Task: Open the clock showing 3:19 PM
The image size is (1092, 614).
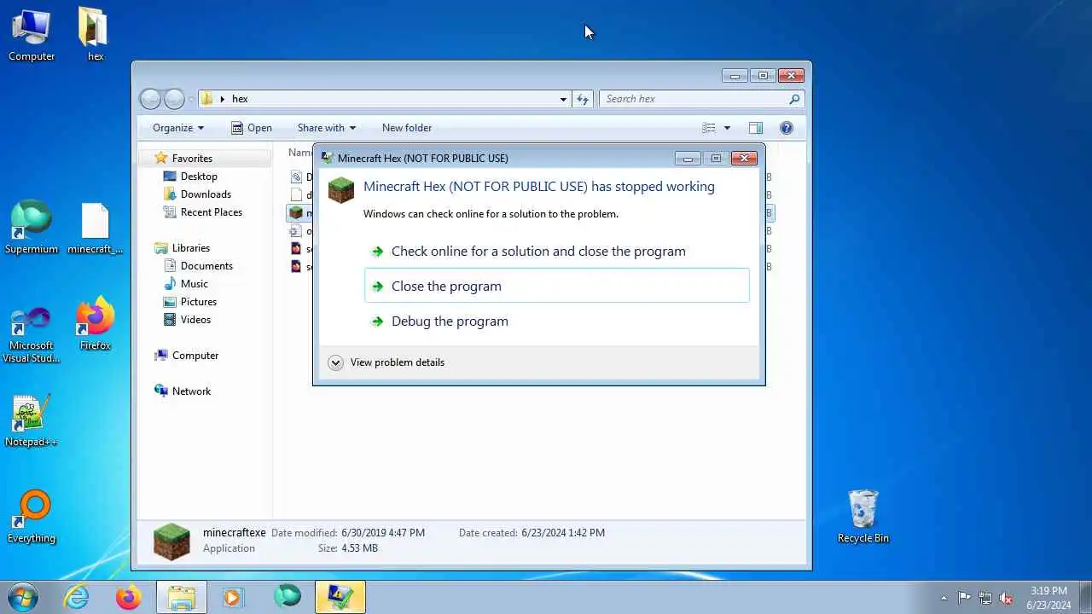Action: [1048, 598]
